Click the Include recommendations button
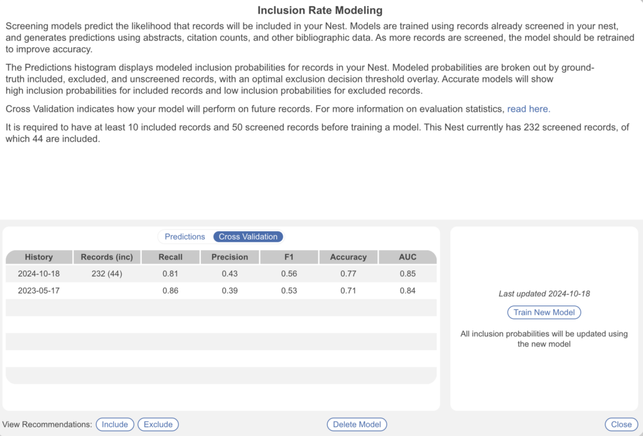The width and height of the screenshot is (643, 436). click(115, 424)
